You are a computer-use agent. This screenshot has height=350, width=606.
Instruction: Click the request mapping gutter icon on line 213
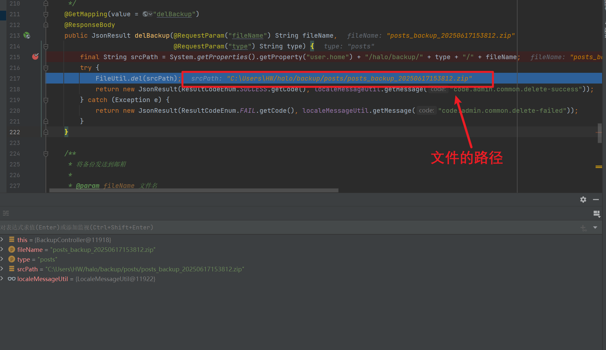pyautogui.click(x=27, y=35)
